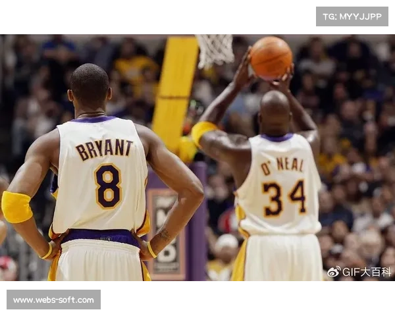Screen dimensions: 395x316
Task: Click the Weibo eye logo watermark
Action: [334, 272]
